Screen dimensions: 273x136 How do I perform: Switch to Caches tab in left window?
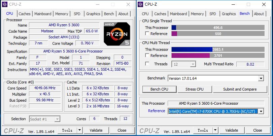[x=24, y=14]
